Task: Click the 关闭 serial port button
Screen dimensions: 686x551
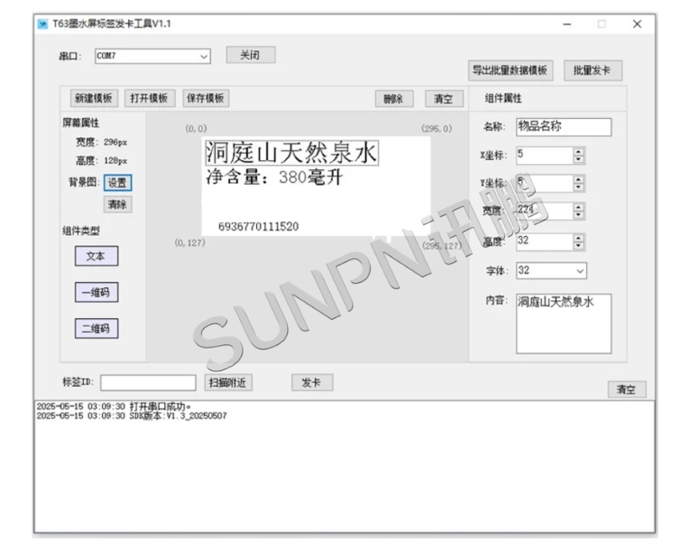Action: pyautogui.click(x=250, y=55)
